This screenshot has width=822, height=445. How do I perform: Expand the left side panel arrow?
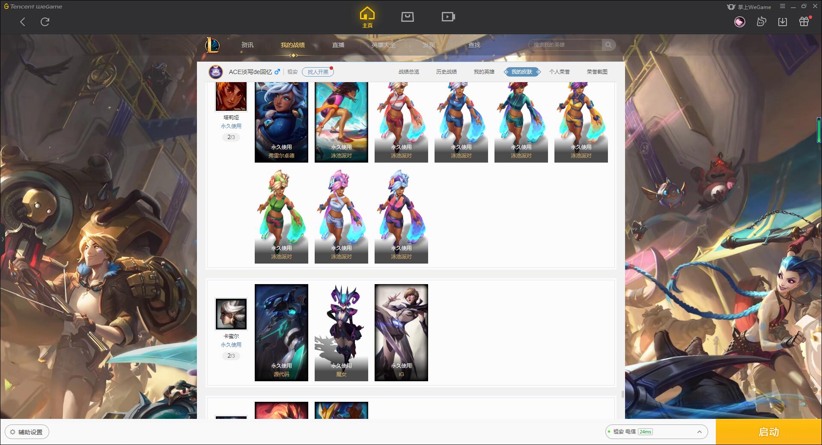2,239
